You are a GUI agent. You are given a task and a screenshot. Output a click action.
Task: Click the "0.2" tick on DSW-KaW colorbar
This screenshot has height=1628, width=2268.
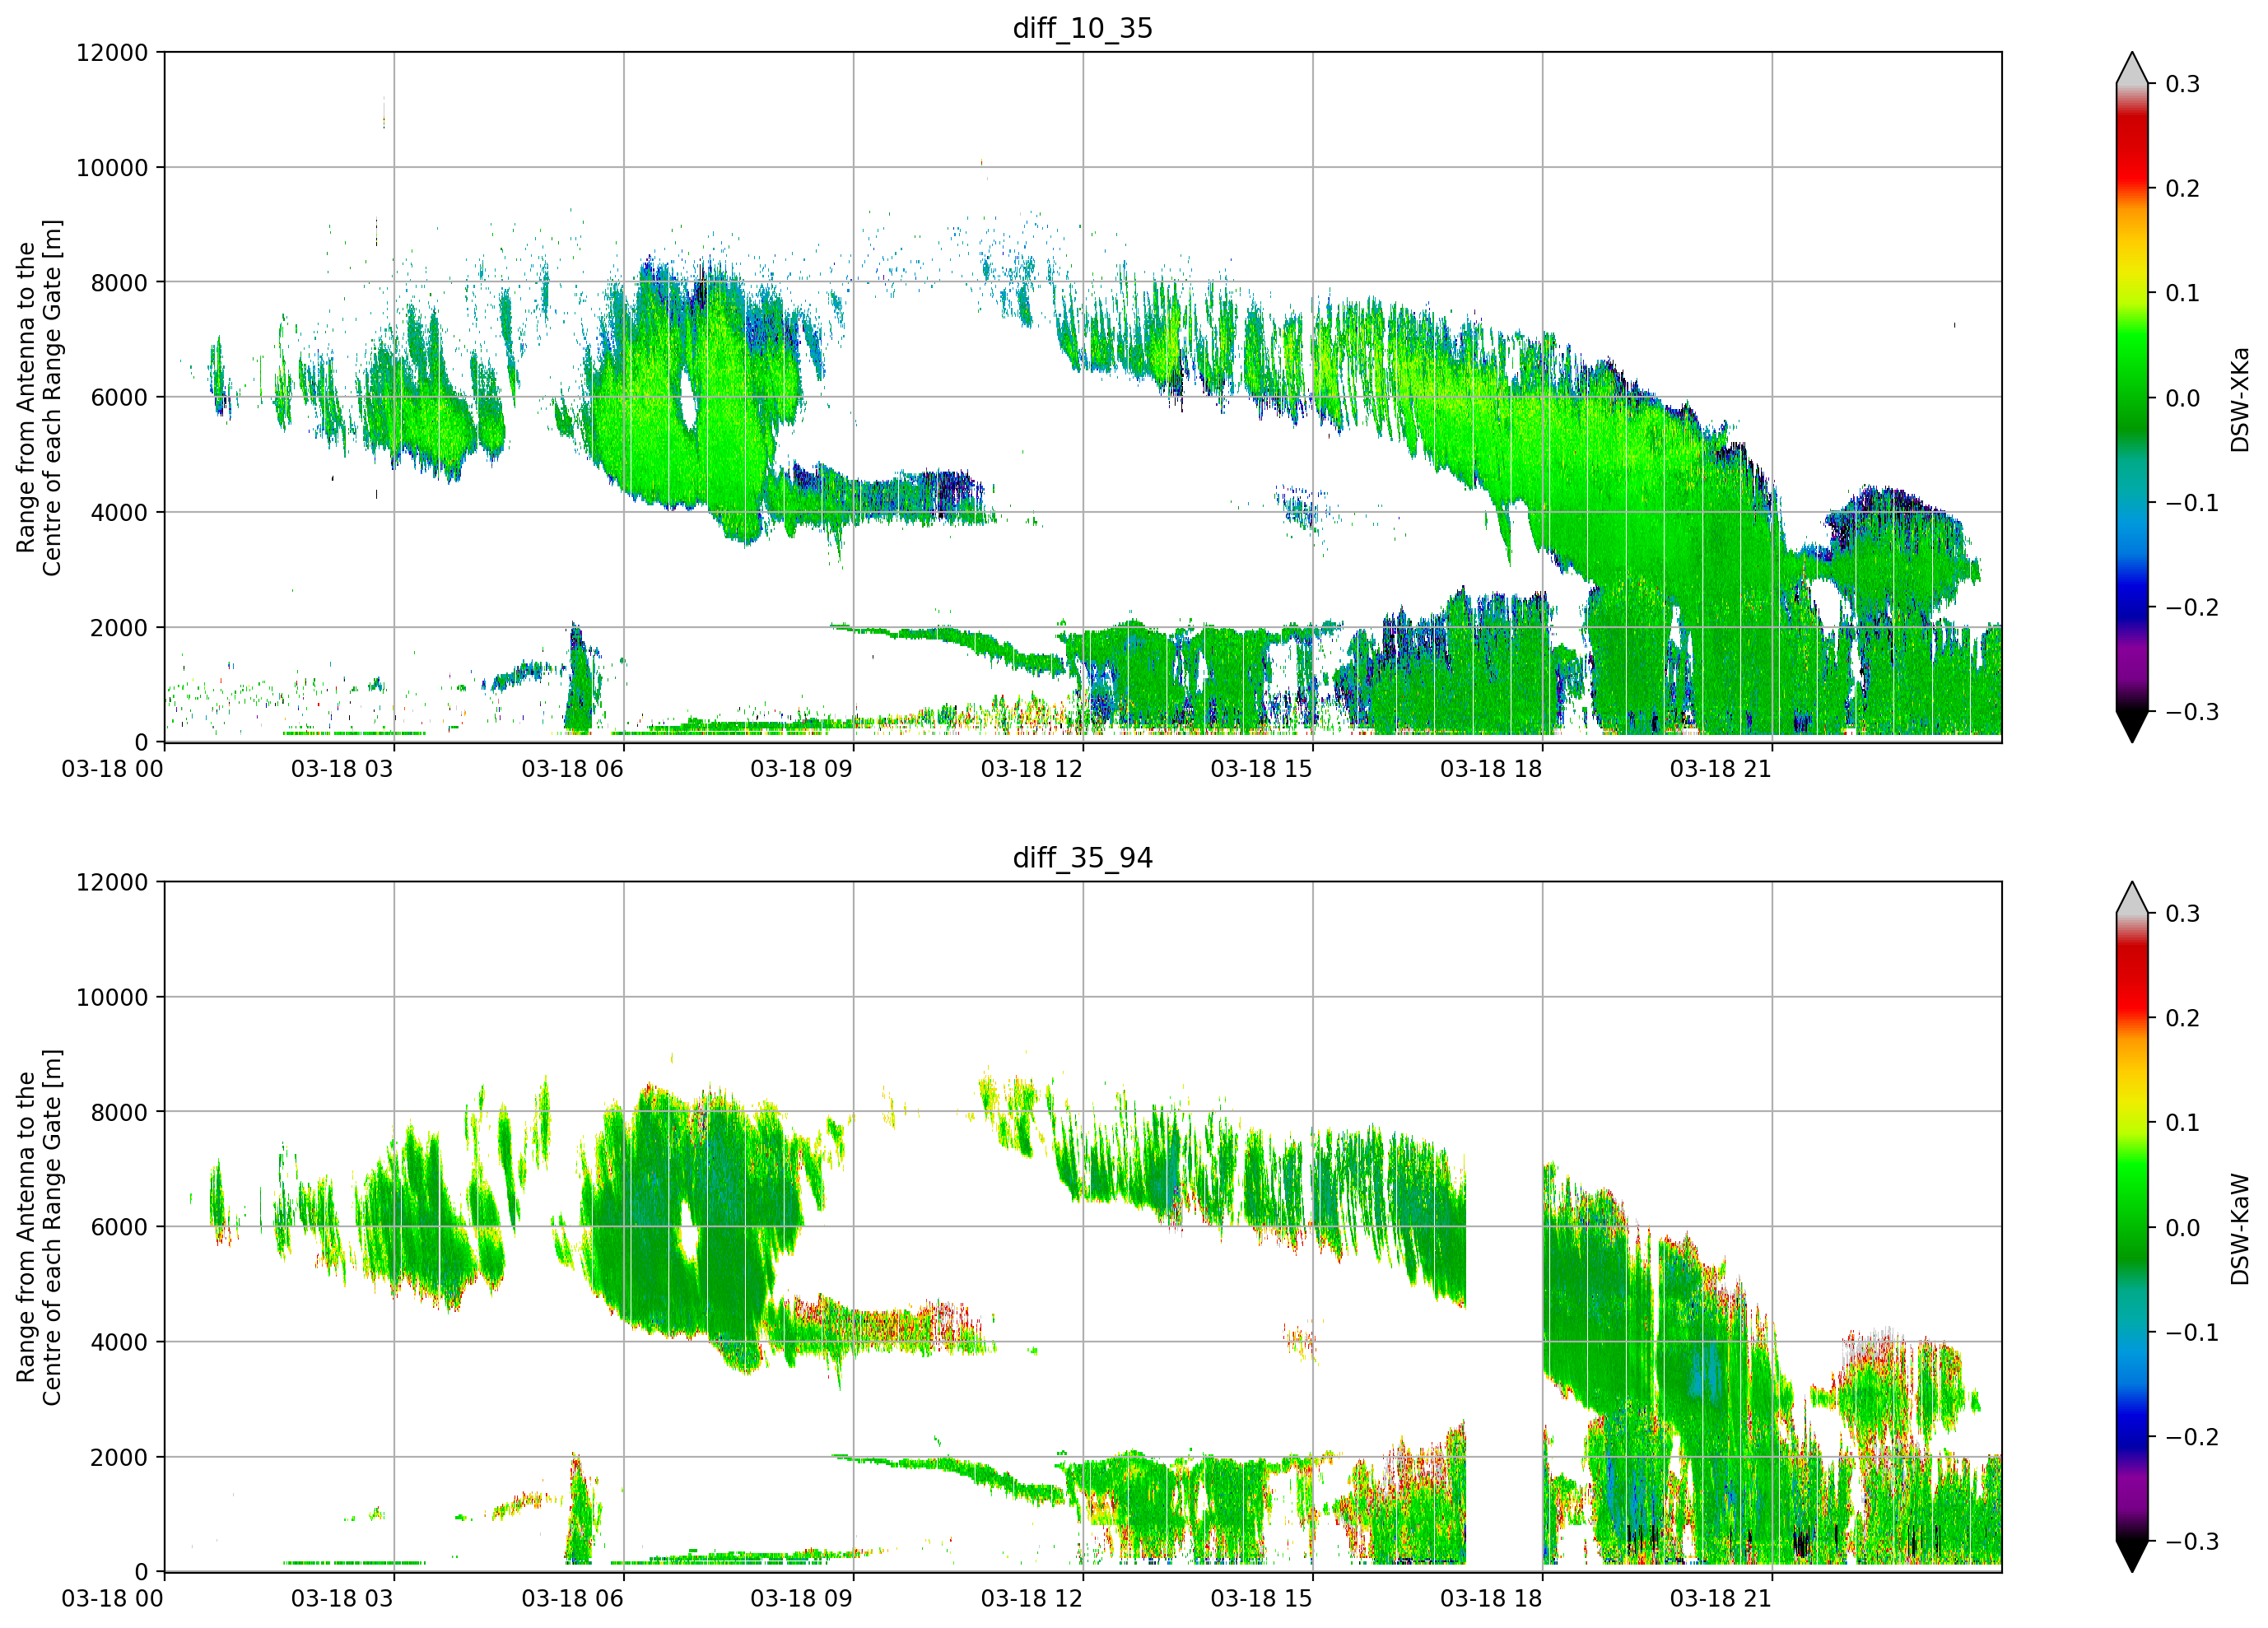[2183, 1018]
